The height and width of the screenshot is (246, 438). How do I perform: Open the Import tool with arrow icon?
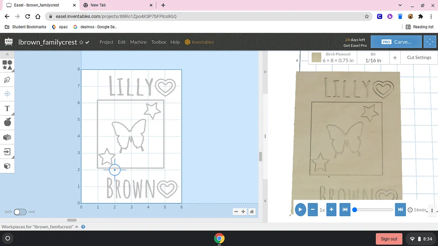pyautogui.click(x=7, y=151)
